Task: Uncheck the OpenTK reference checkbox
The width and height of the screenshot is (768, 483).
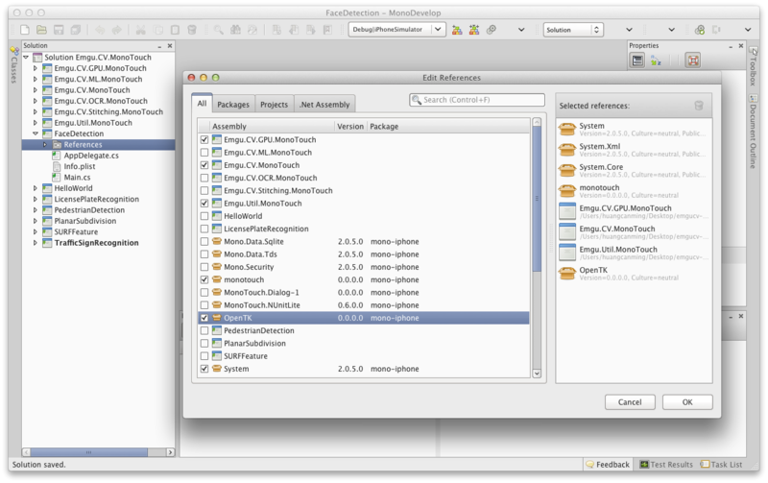Action: [x=204, y=318]
